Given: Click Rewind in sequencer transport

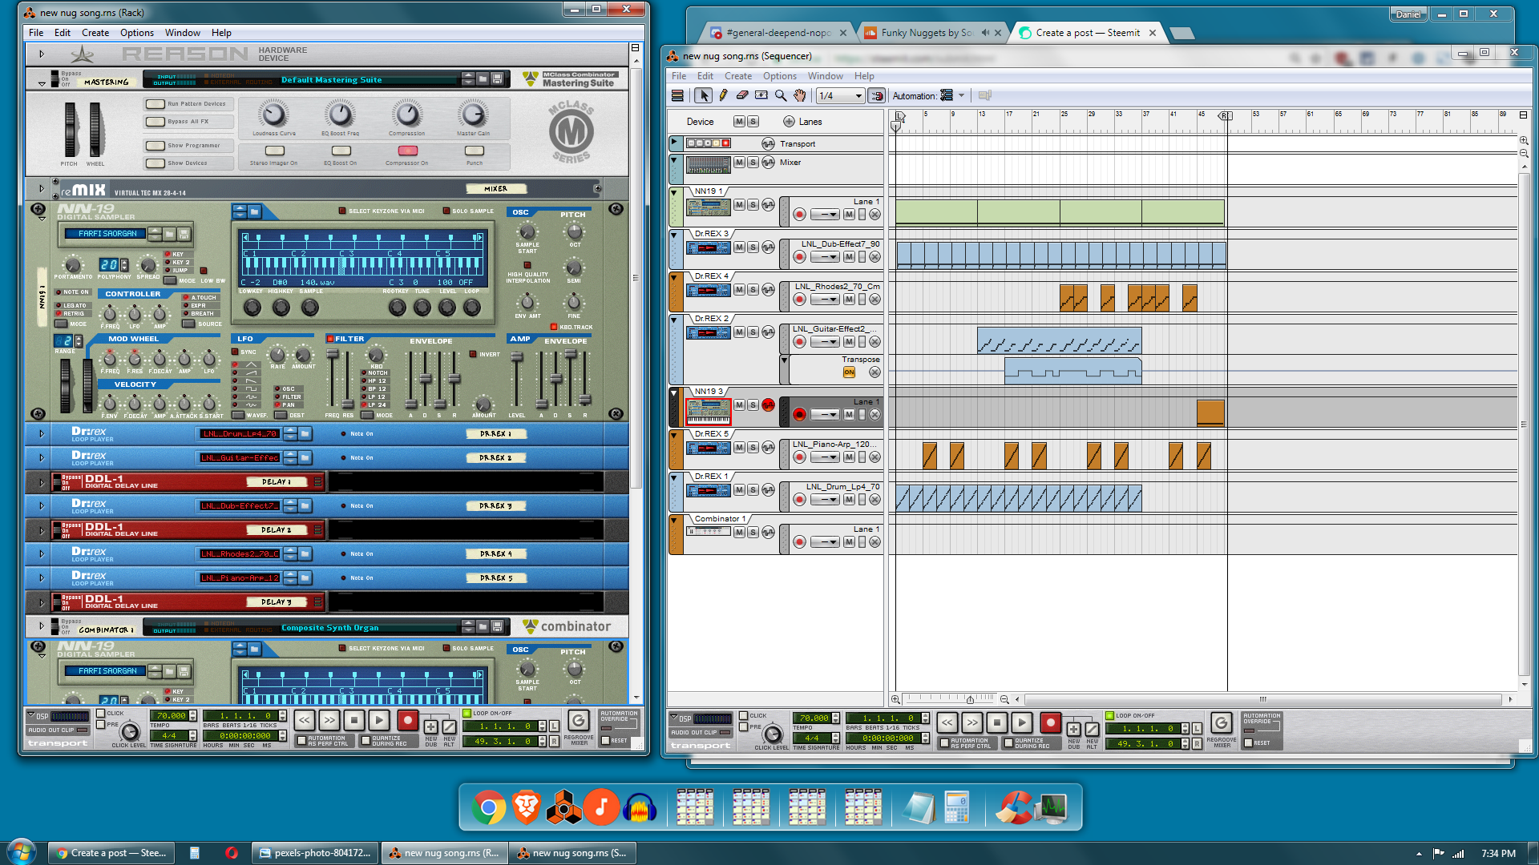Looking at the screenshot, I should pos(947,722).
